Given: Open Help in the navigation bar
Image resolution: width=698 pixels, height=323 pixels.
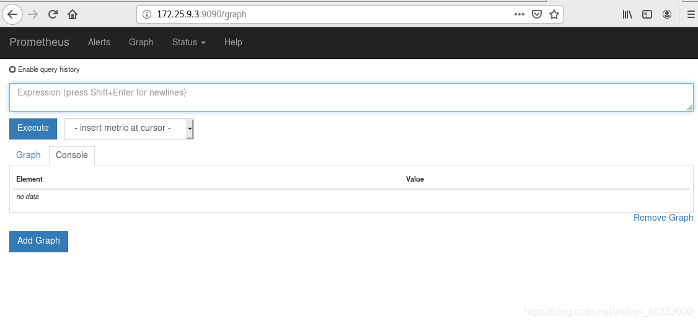Looking at the screenshot, I should [x=233, y=42].
